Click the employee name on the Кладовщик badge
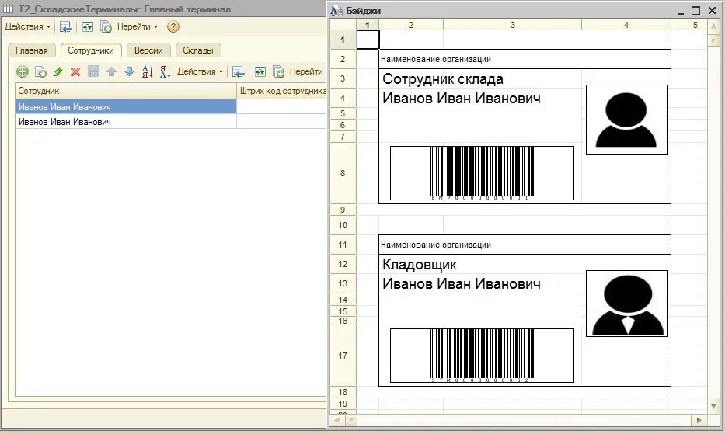Viewport: 725px width, 434px height. point(462,284)
